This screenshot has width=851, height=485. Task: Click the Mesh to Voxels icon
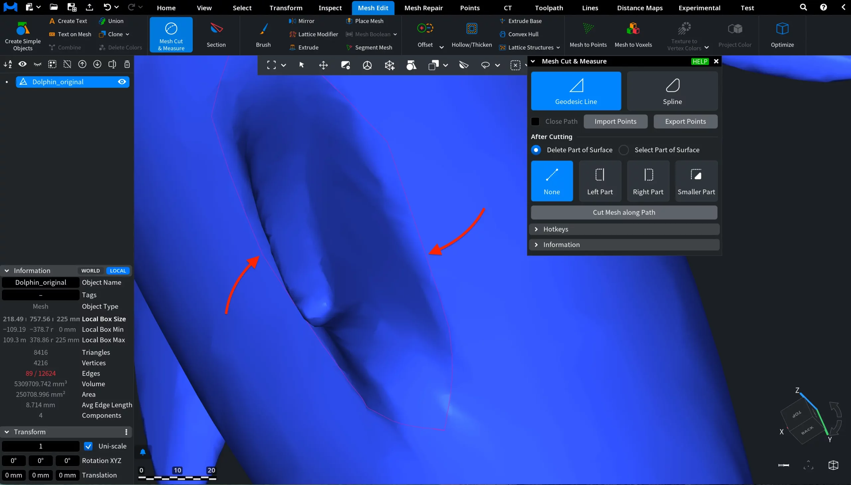(x=633, y=29)
